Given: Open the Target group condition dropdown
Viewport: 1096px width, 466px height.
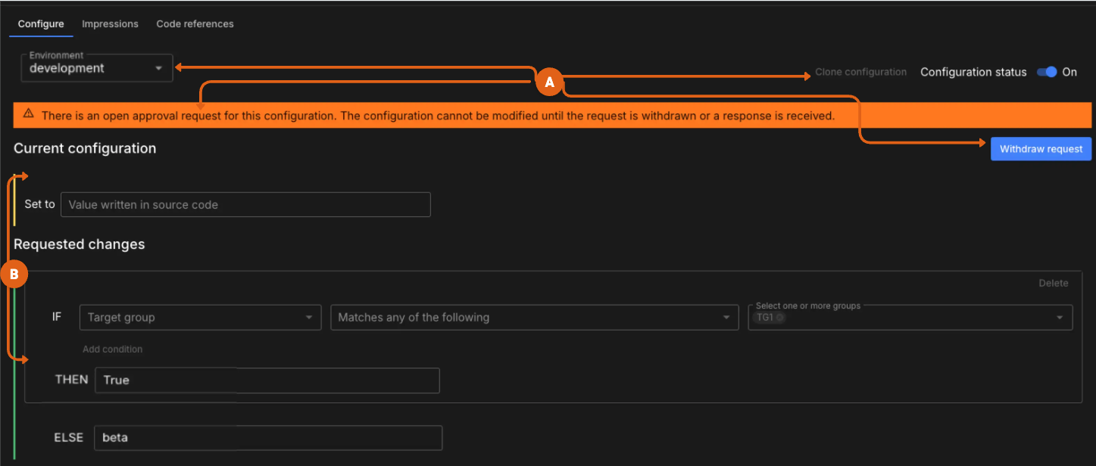Looking at the screenshot, I should point(200,317).
